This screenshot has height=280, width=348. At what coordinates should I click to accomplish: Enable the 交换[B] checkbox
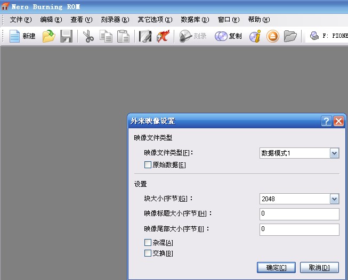(x=148, y=253)
